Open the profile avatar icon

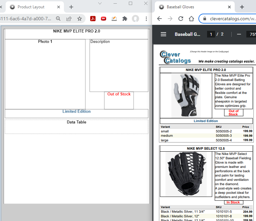(135, 19)
